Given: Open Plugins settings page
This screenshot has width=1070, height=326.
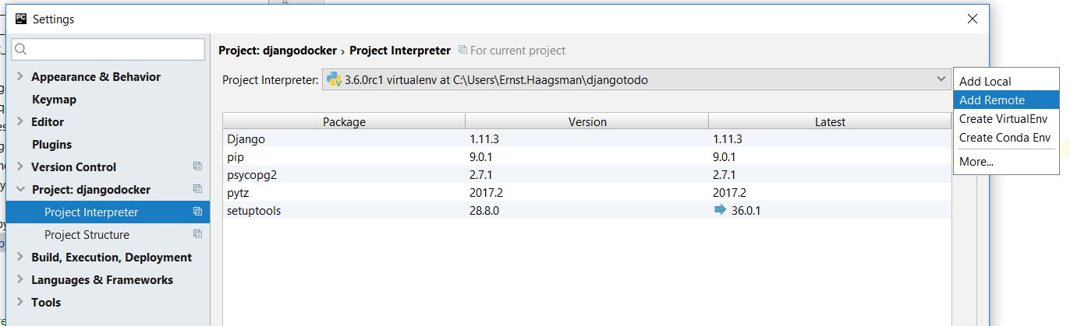Looking at the screenshot, I should (51, 145).
